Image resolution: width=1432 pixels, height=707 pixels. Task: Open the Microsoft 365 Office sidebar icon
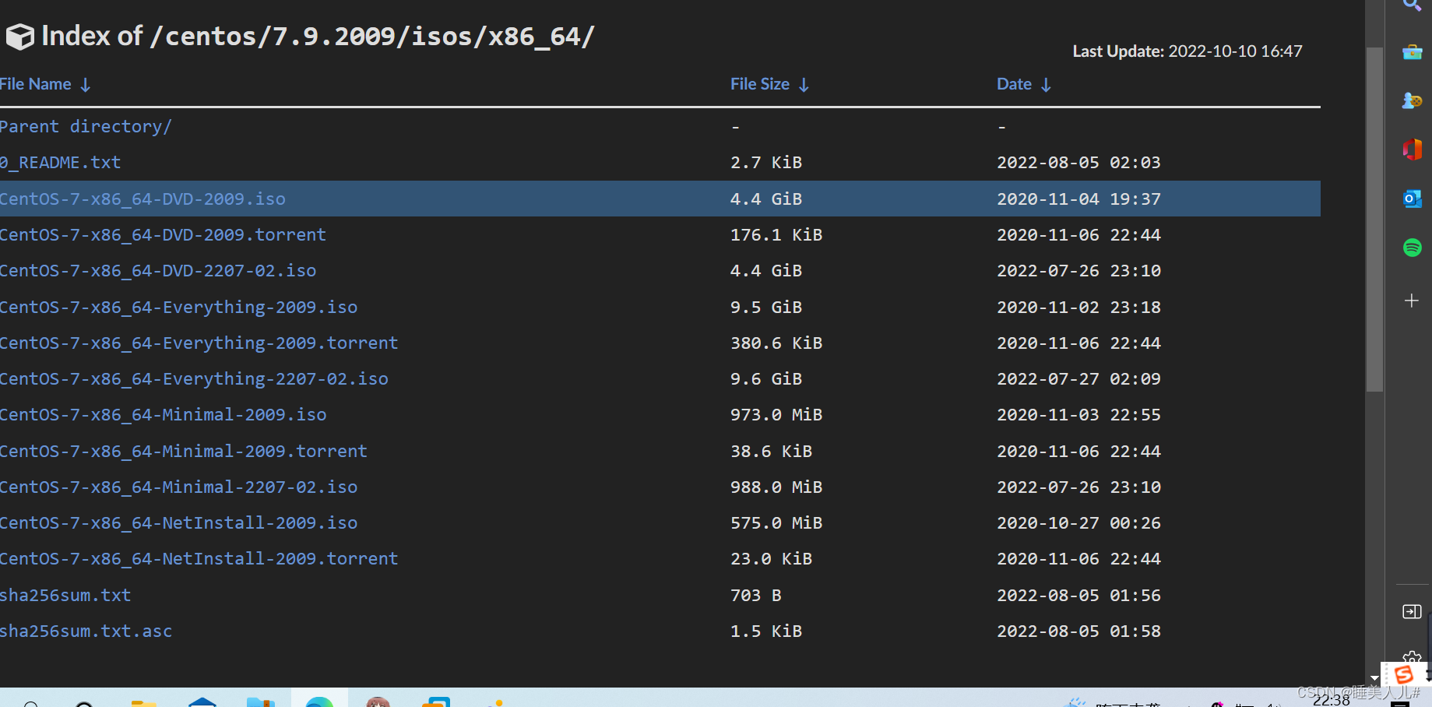[x=1412, y=149]
